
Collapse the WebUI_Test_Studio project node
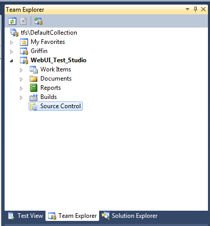tap(11, 61)
